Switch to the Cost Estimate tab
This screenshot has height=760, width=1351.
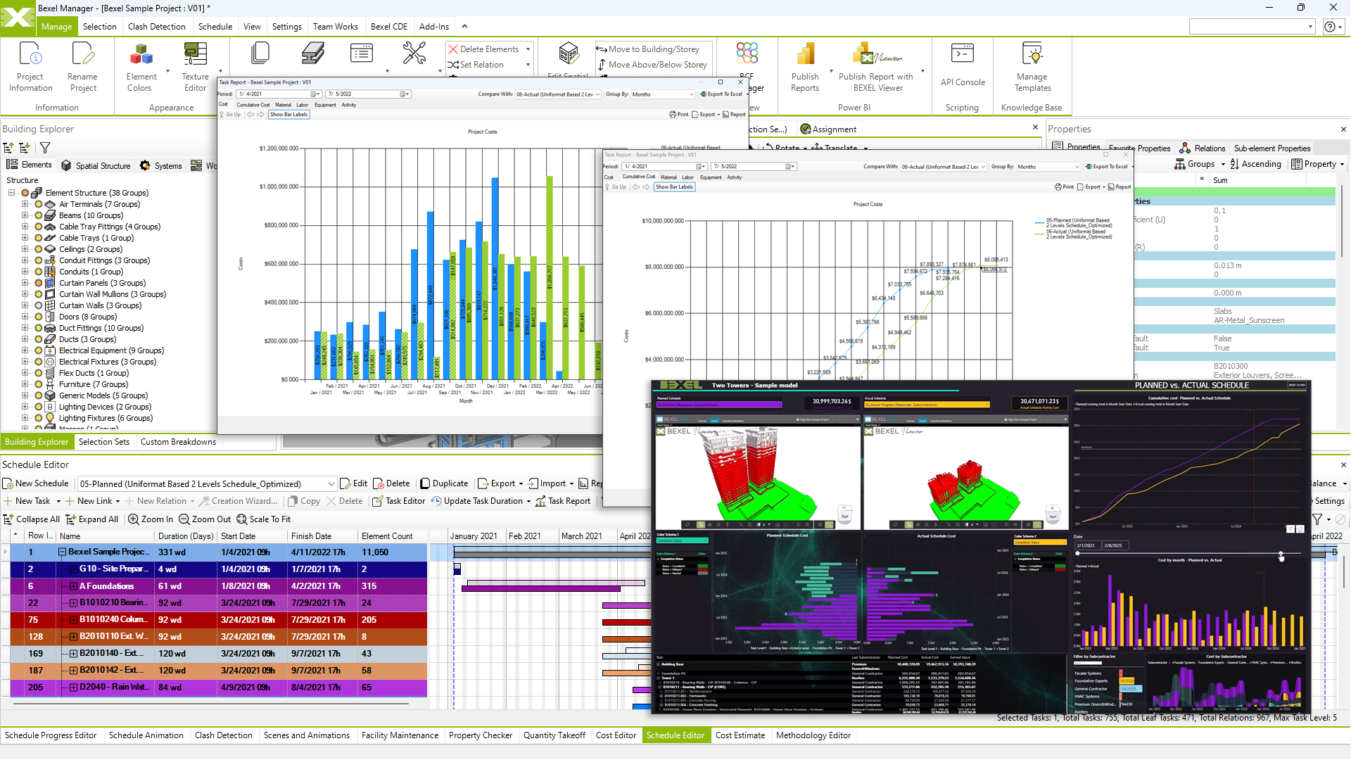(740, 735)
